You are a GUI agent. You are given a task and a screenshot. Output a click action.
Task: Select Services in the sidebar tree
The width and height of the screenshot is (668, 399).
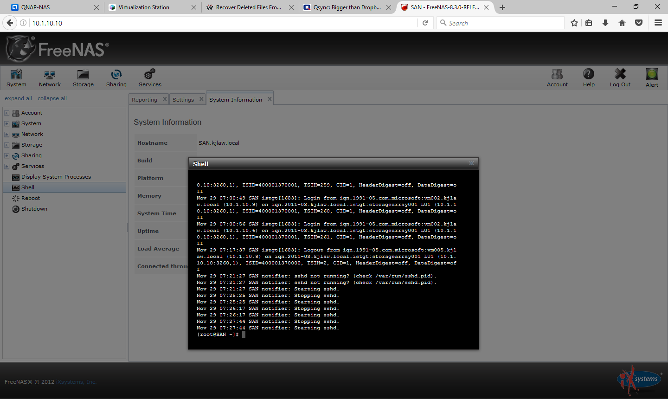click(x=32, y=166)
